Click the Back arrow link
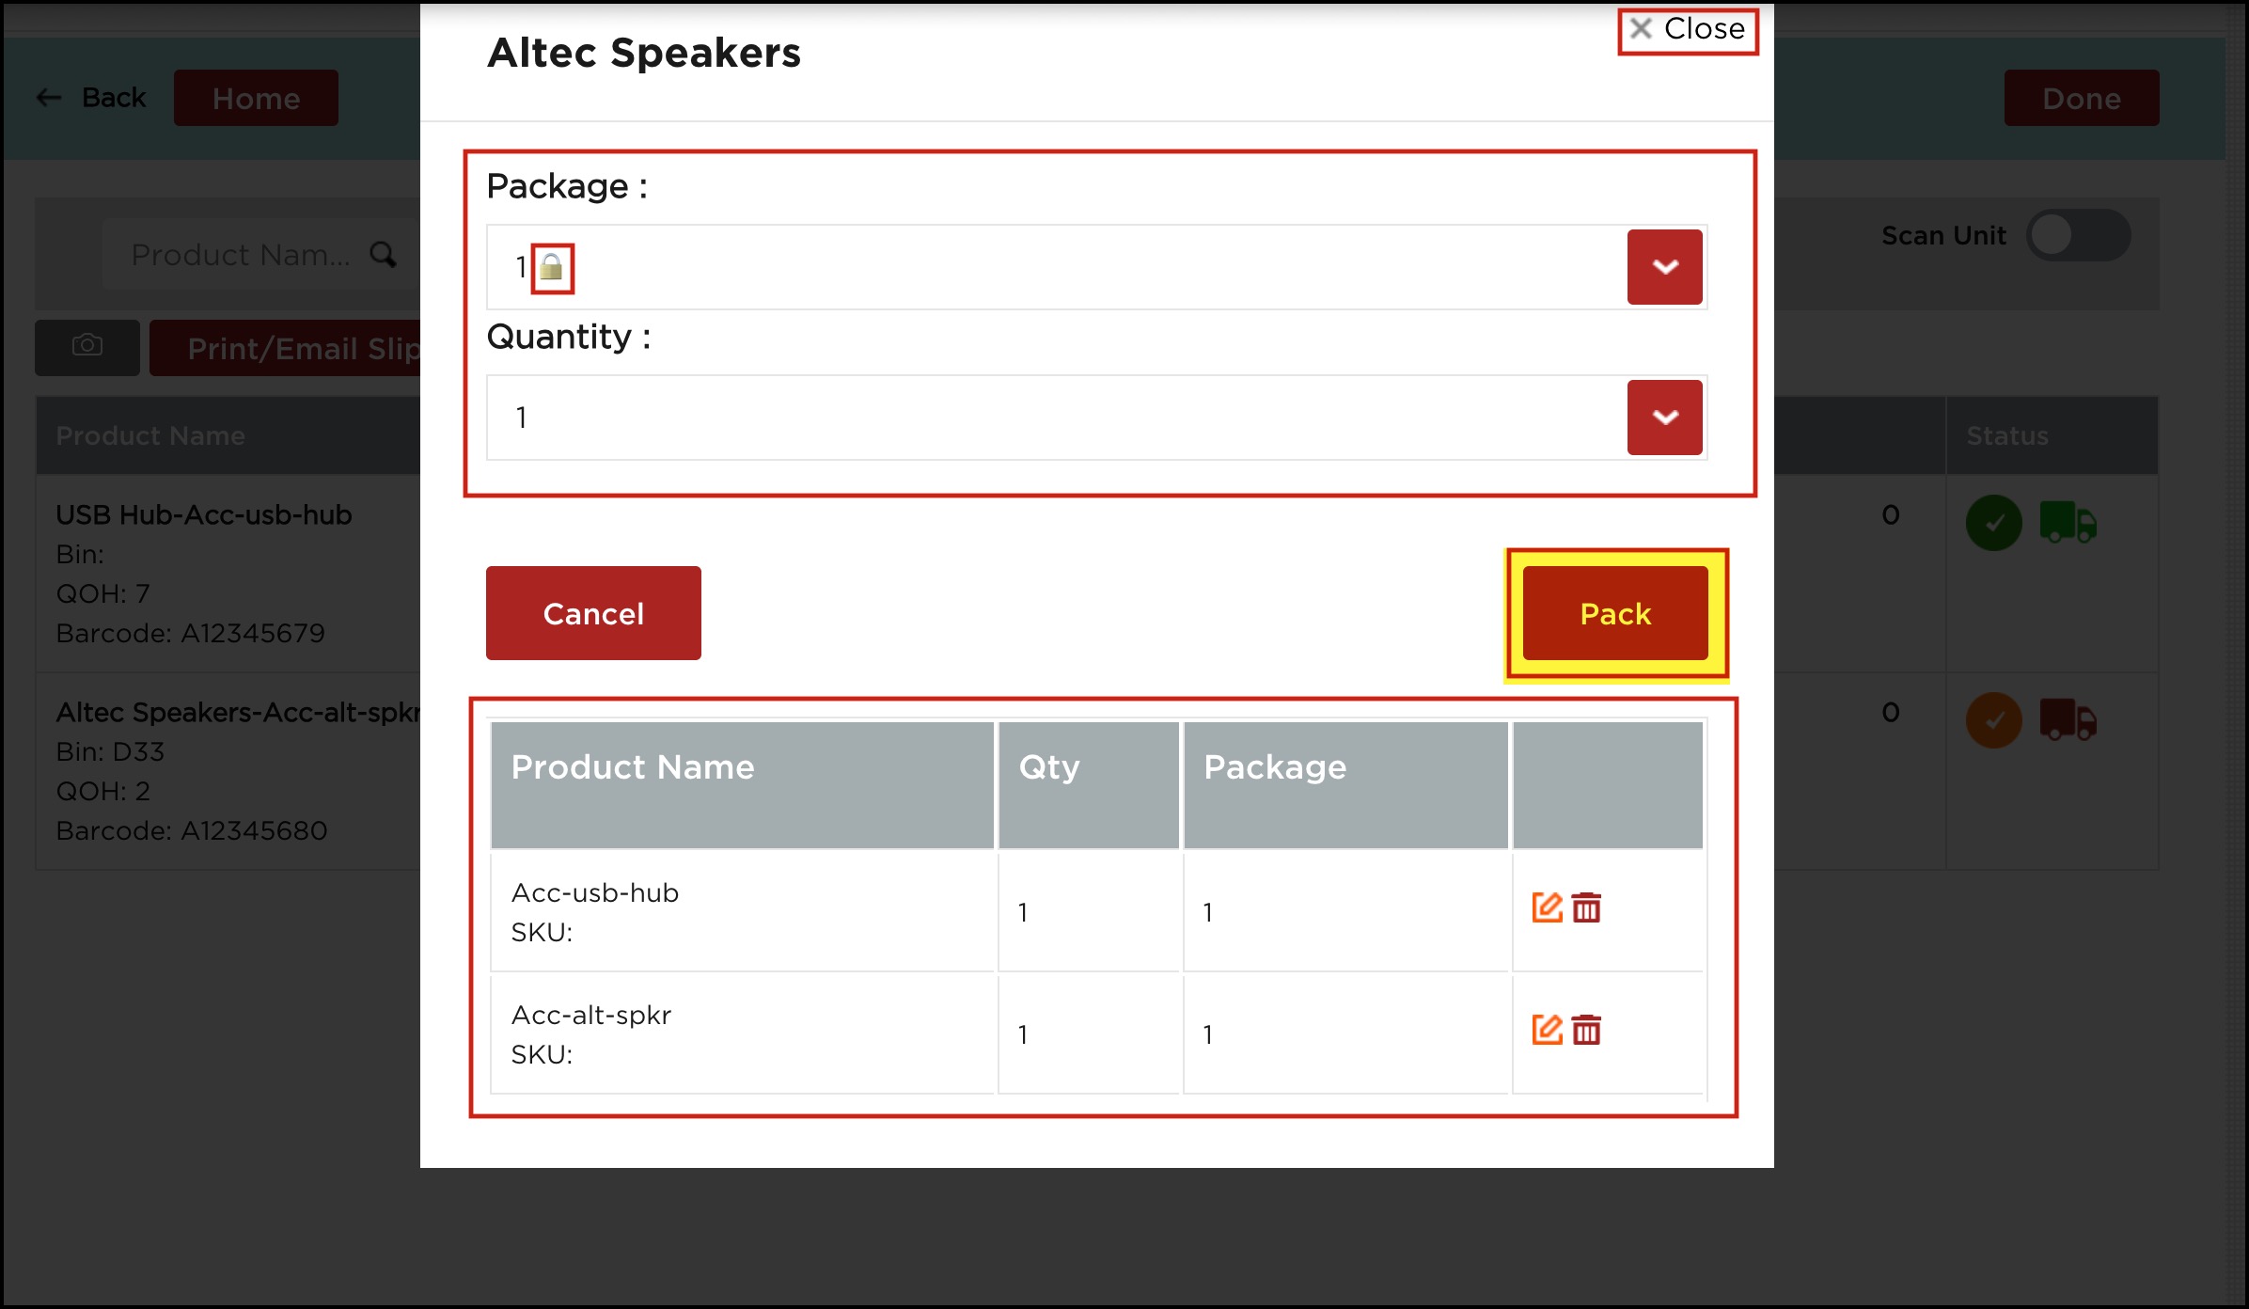Image resolution: width=2249 pixels, height=1309 pixels. pyautogui.click(x=91, y=98)
